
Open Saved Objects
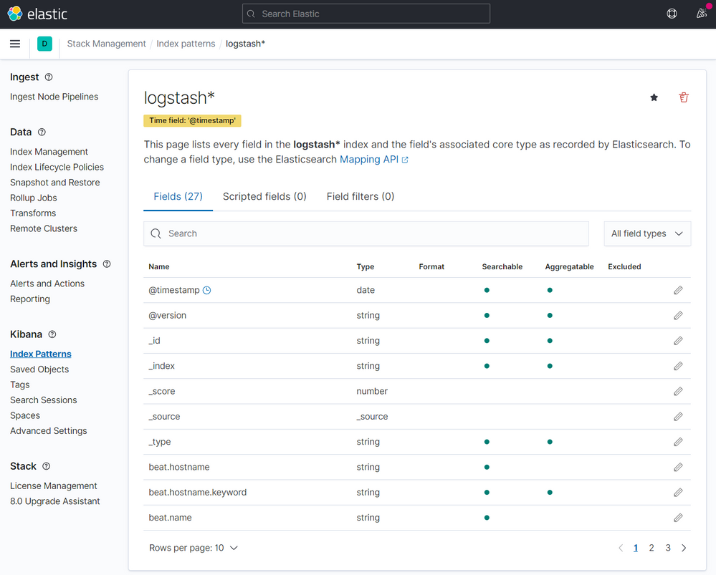pyautogui.click(x=39, y=369)
